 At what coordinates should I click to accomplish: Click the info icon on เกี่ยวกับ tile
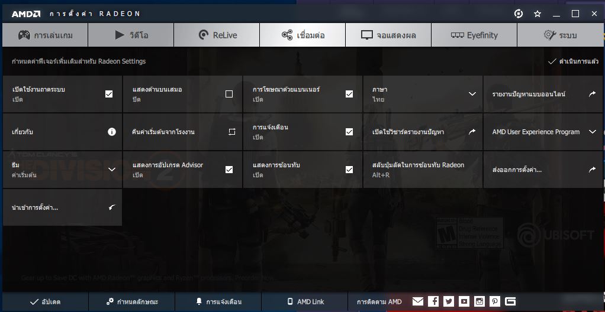click(112, 132)
